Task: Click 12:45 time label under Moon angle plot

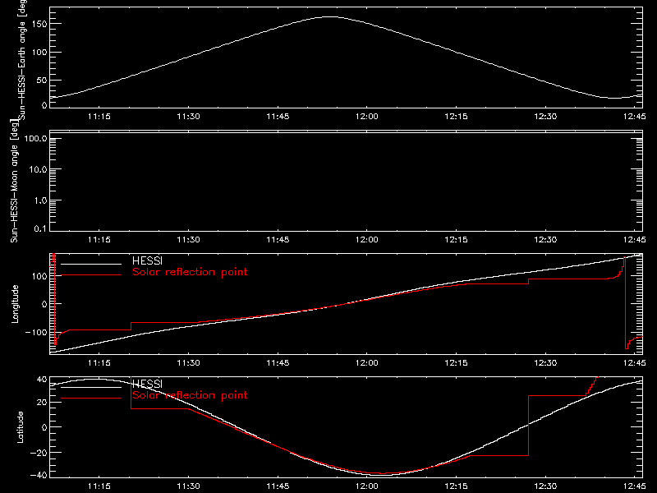Action: [x=635, y=239]
